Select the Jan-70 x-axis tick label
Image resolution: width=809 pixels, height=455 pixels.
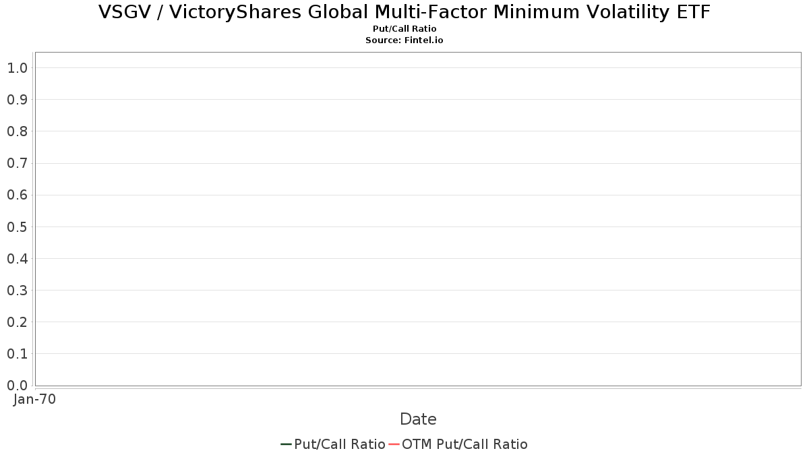click(x=34, y=399)
